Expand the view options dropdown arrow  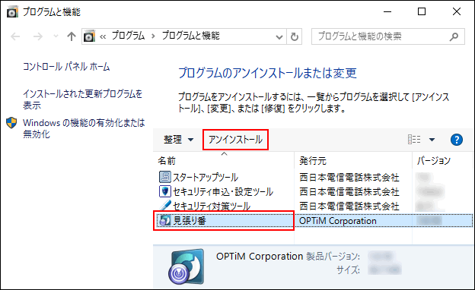pyautogui.click(x=432, y=140)
